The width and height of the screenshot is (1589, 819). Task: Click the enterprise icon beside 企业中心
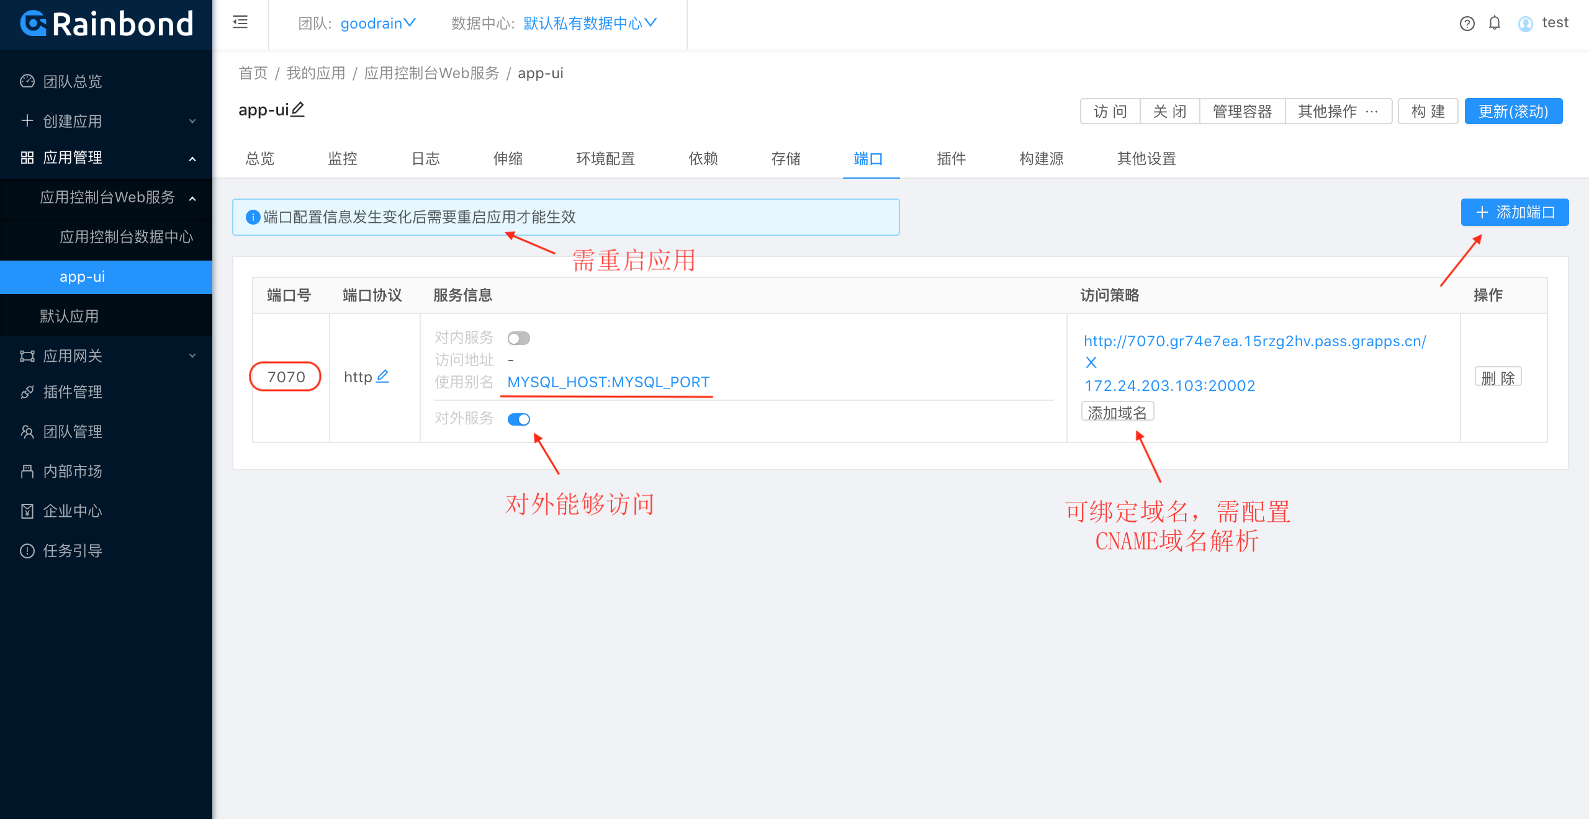tap(27, 511)
